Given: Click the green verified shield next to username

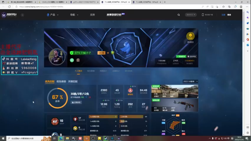Looking at the screenshot, I should click(72, 53).
